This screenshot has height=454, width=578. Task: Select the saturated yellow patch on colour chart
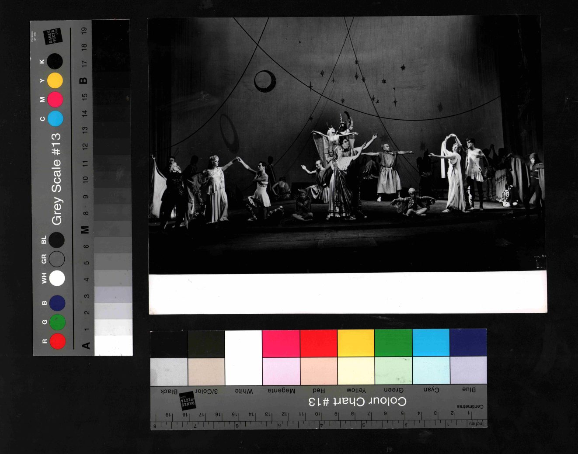356,343
